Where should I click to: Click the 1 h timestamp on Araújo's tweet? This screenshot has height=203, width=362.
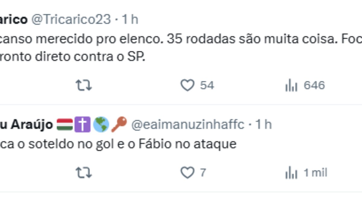click(x=264, y=124)
